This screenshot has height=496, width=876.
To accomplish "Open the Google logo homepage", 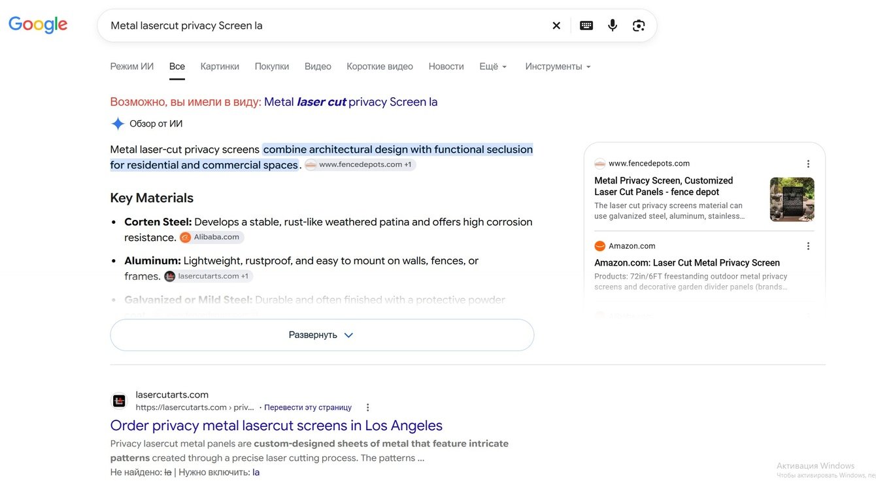I will pyautogui.click(x=38, y=25).
